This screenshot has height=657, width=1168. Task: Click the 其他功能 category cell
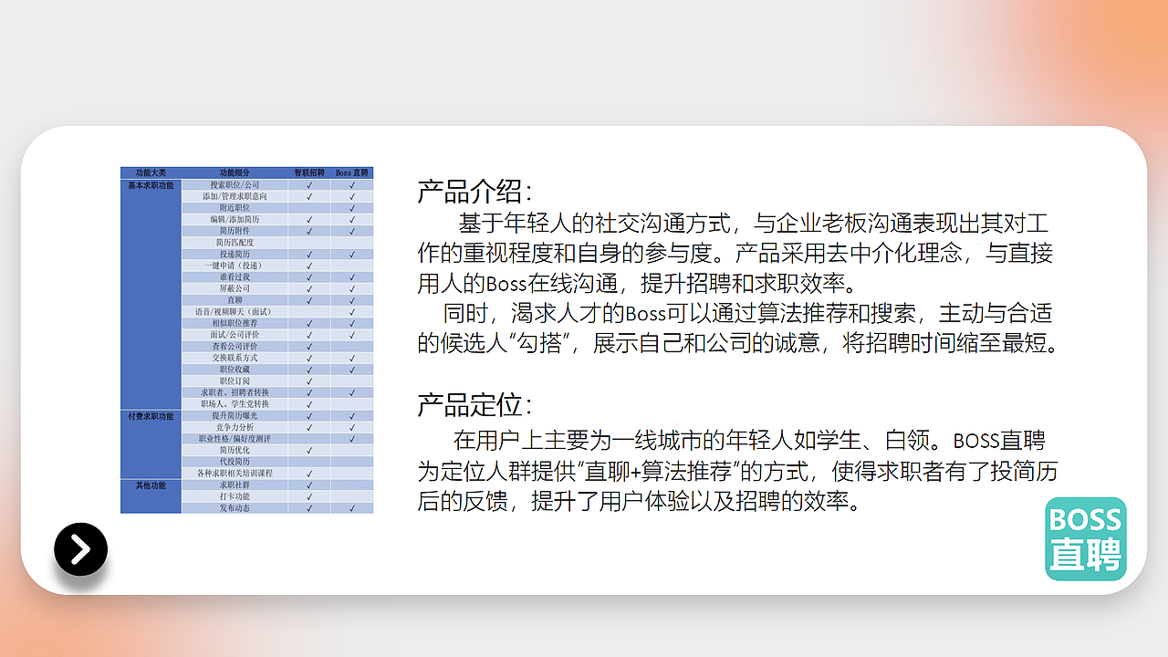pyautogui.click(x=151, y=496)
